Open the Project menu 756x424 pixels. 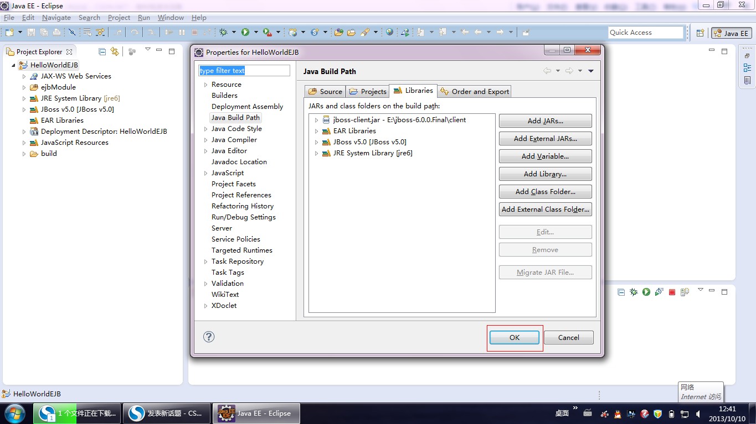[x=119, y=18]
